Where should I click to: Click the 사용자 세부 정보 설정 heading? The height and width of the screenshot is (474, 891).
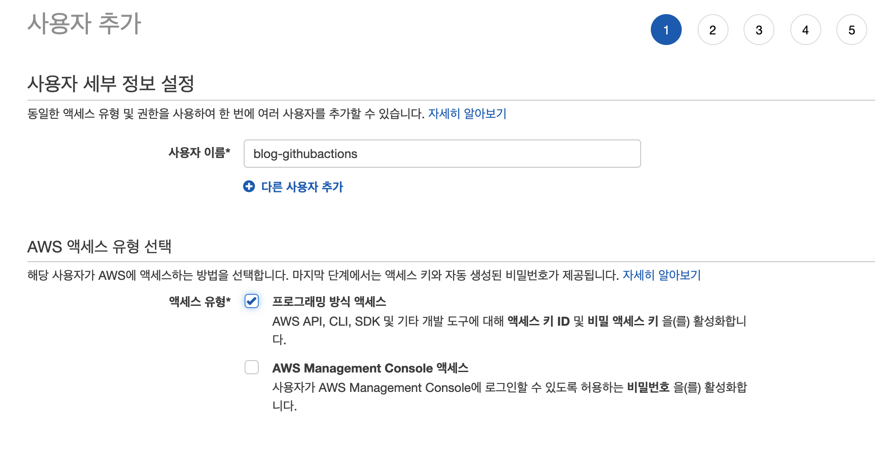point(111,83)
